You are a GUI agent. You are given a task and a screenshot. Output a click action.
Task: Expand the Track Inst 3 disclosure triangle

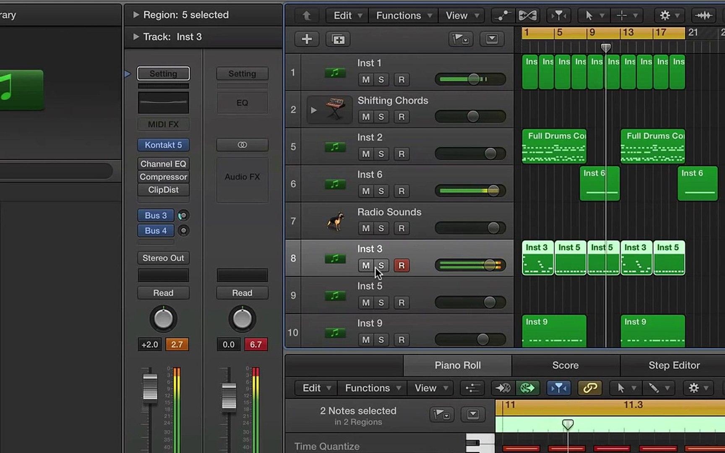tap(136, 37)
